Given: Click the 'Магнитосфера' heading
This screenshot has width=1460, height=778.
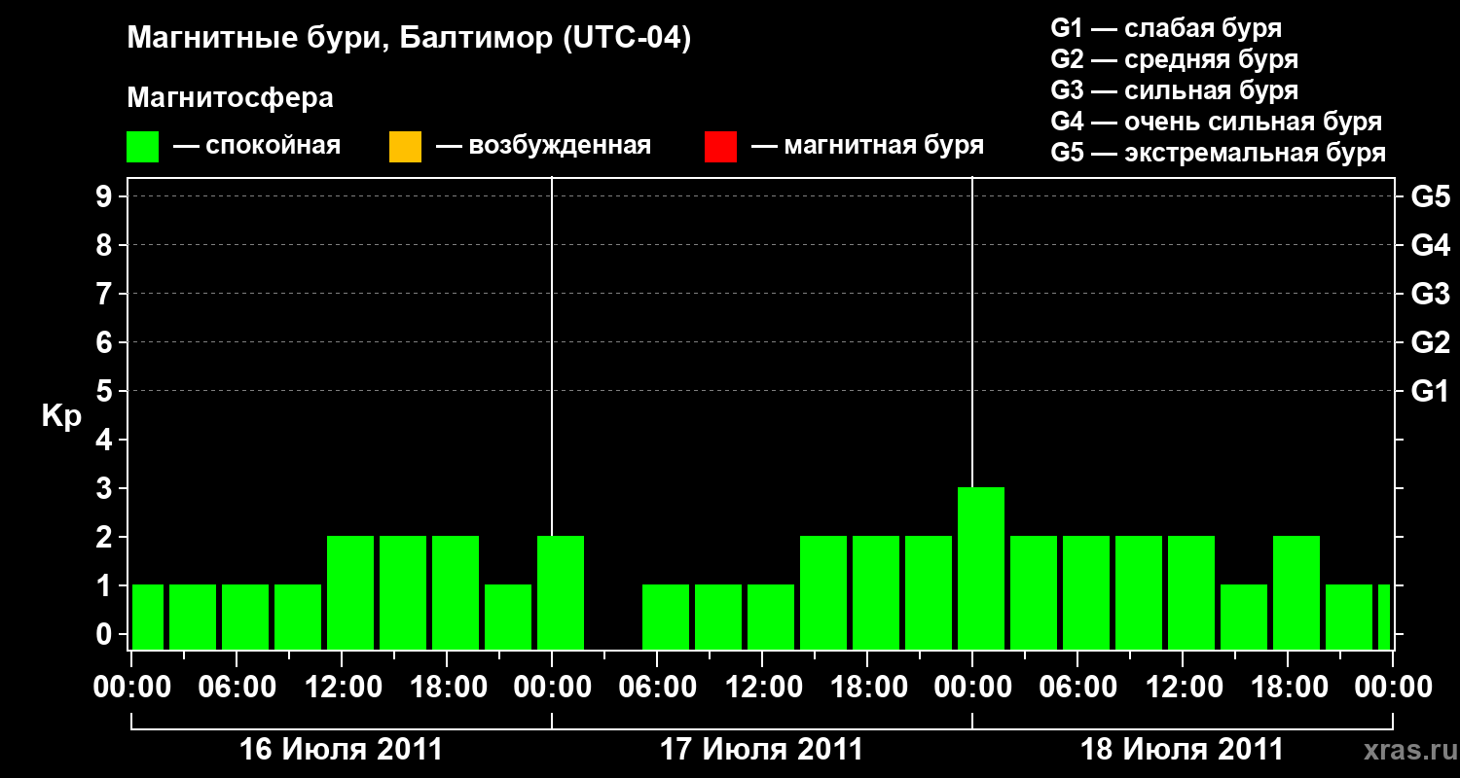Looking at the screenshot, I should click(231, 98).
